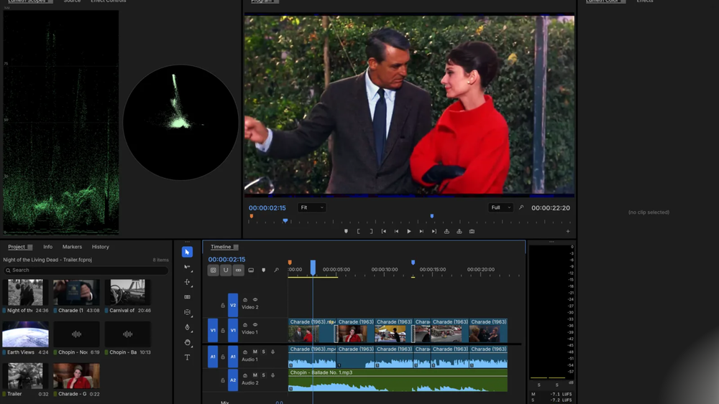Open Program monitor settings wrench
The image size is (719, 404).
(x=521, y=207)
